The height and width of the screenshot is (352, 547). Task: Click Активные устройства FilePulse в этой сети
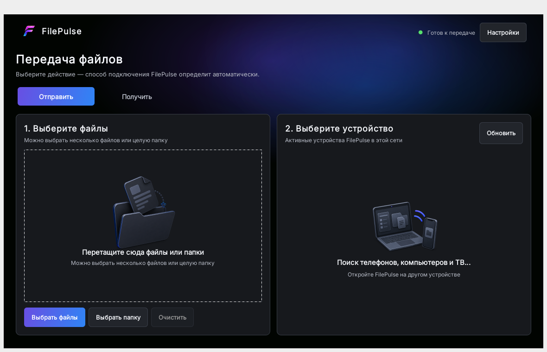click(x=343, y=140)
